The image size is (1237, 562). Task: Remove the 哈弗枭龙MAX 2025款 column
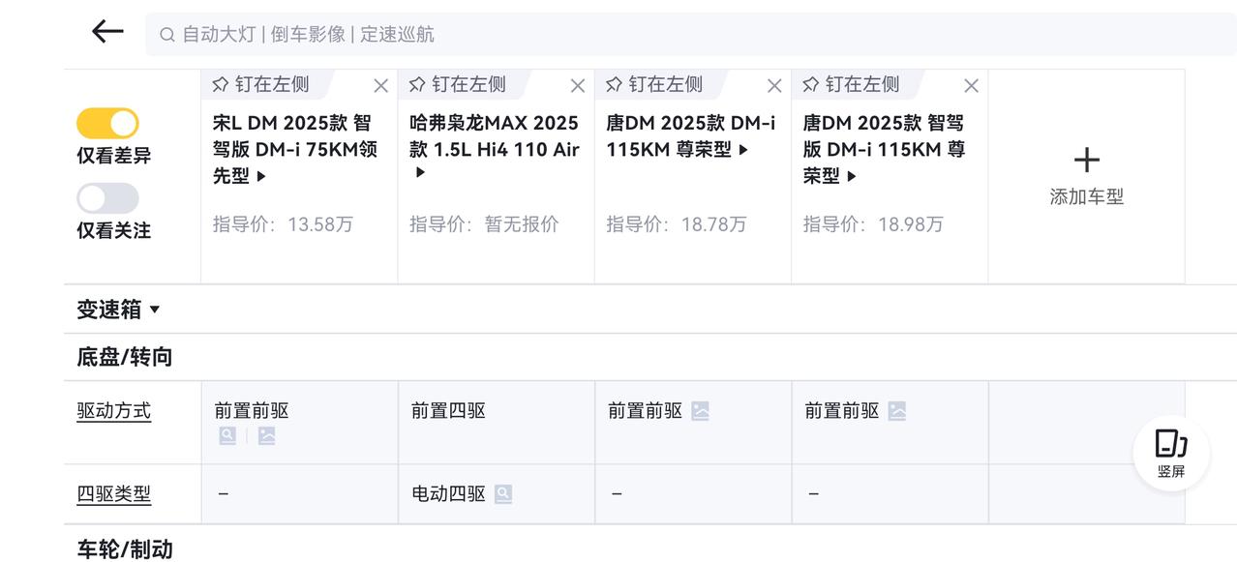[578, 86]
